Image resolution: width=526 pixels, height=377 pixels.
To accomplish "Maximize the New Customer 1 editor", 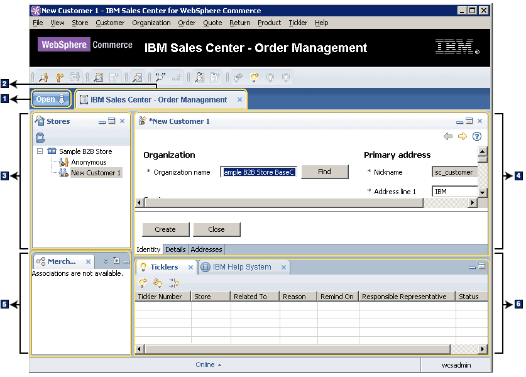I will (x=469, y=121).
